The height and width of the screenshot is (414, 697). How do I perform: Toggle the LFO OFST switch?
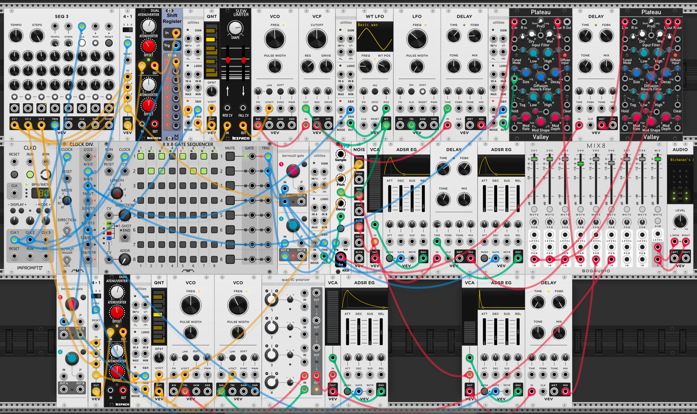[422, 91]
